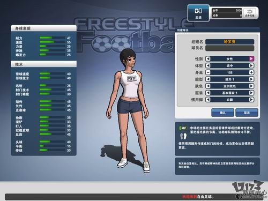Click the 拦截皮球 interception label
The image size is (268, 201).
point(22,130)
